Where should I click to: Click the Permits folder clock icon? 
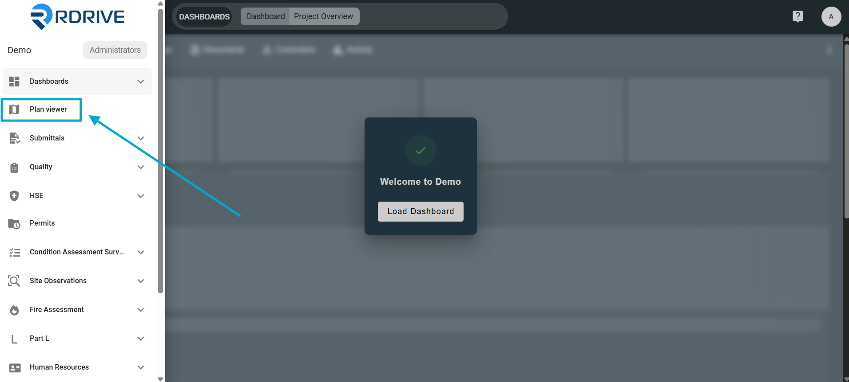[x=14, y=224]
